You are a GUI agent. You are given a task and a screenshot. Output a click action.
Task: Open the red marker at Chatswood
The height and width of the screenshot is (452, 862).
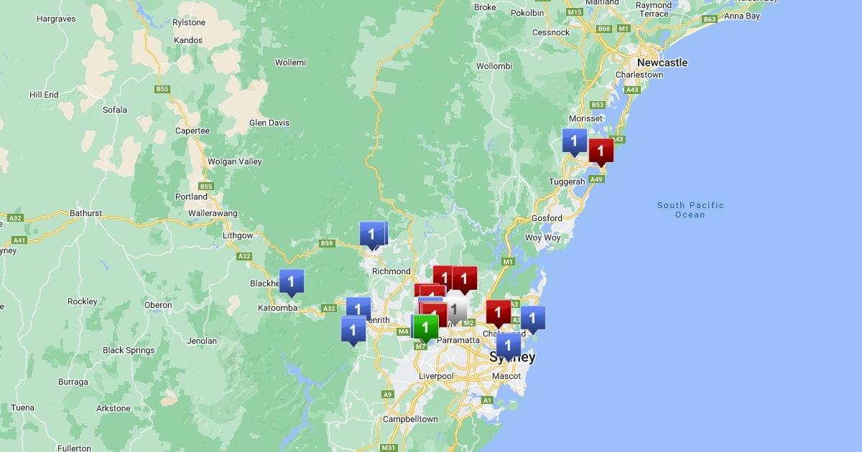[498, 312]
